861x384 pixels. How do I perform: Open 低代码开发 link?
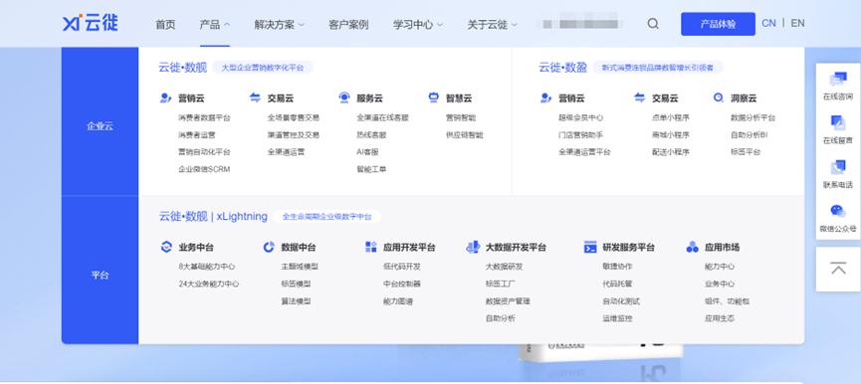pos(402,267)
